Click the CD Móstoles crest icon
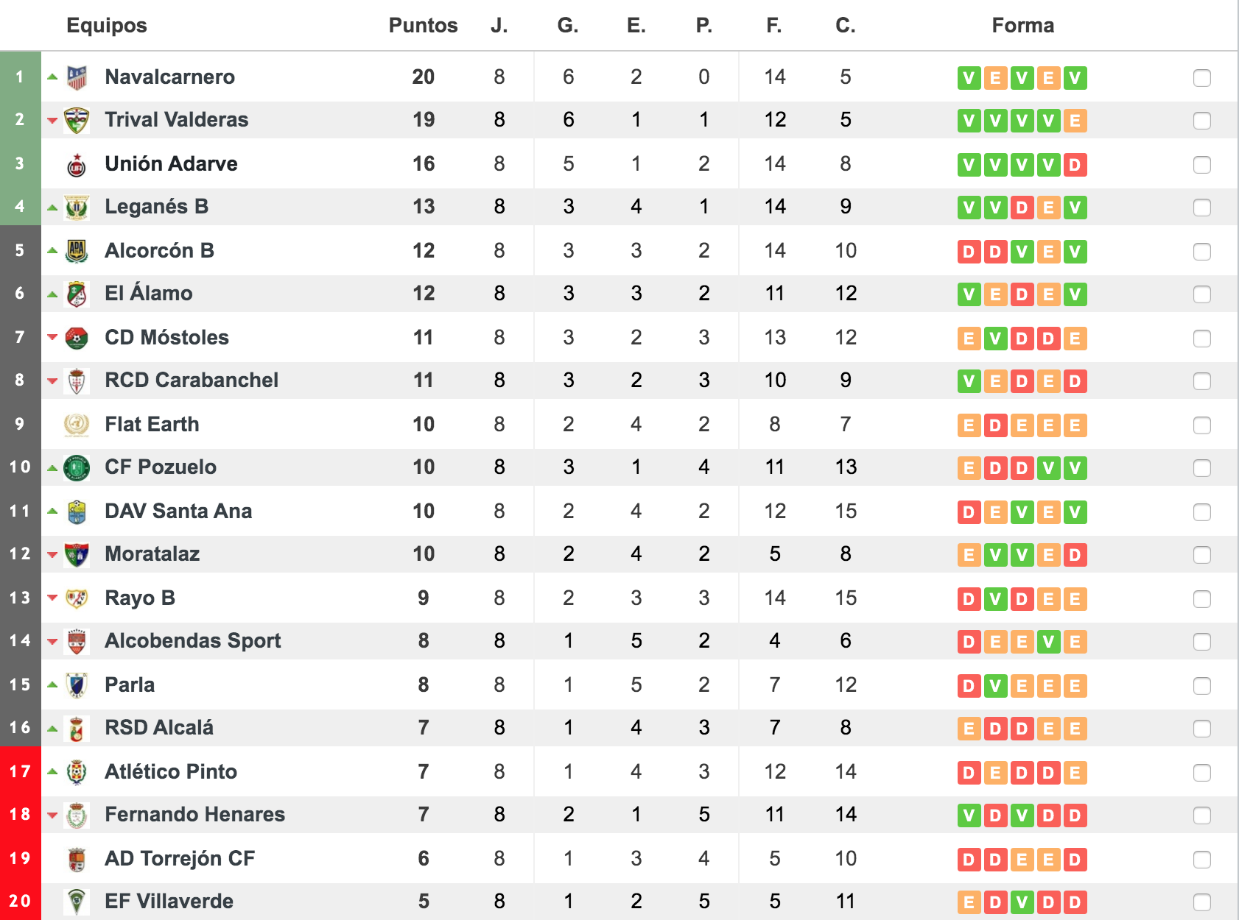The image size is (1239, 920). [77, 338]
